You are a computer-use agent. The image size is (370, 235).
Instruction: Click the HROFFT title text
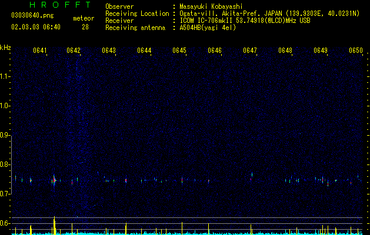[60, 5]
